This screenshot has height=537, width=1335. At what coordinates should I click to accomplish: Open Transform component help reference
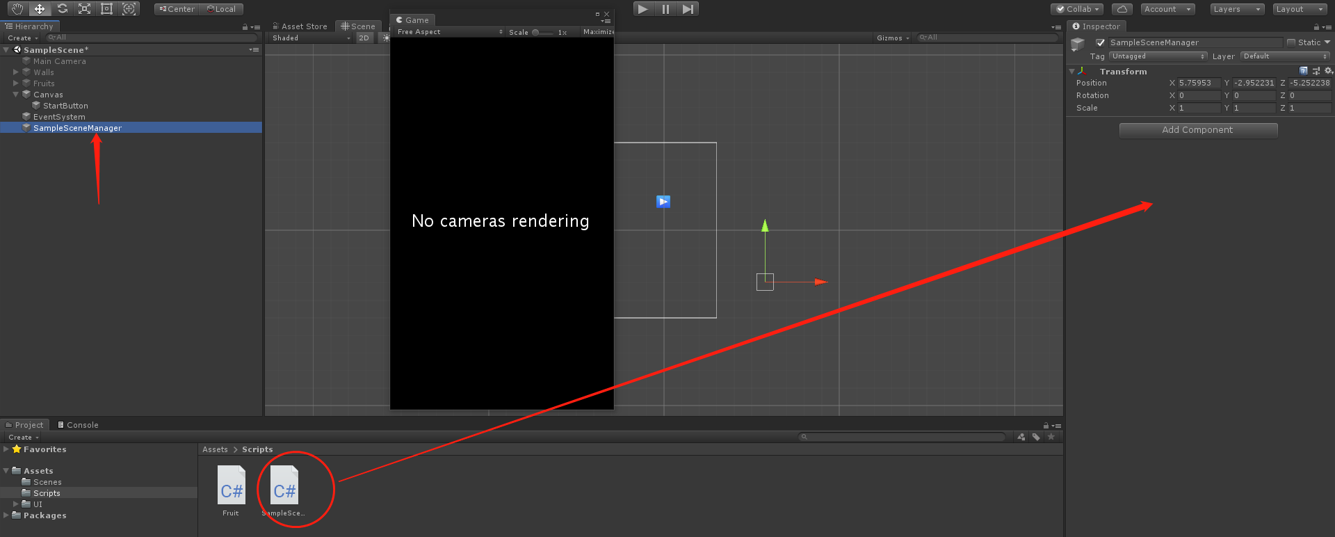[1304, 71]
